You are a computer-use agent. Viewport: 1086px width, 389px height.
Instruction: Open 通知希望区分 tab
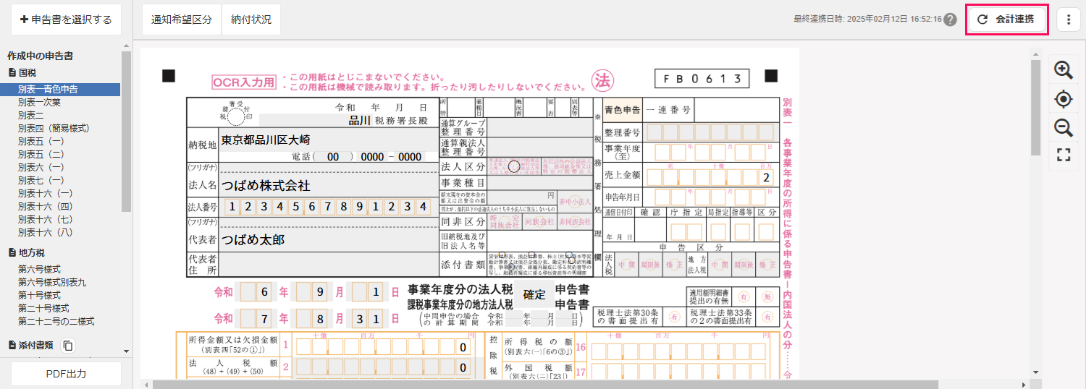click(182, 20)
